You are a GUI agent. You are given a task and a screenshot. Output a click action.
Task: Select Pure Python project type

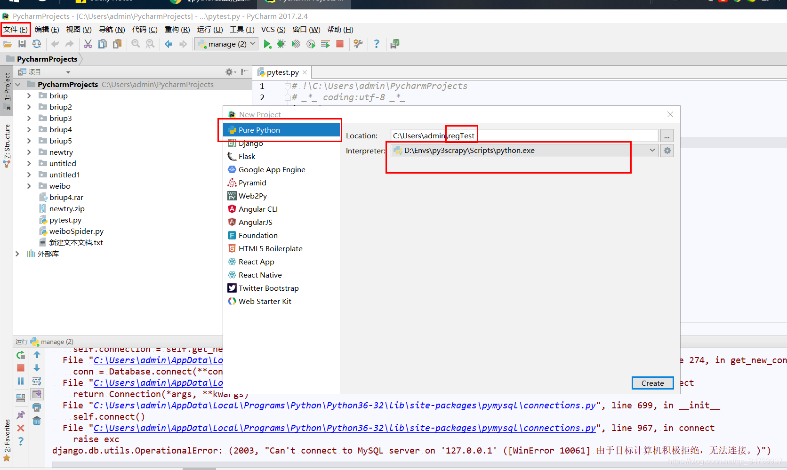point(281,130)
